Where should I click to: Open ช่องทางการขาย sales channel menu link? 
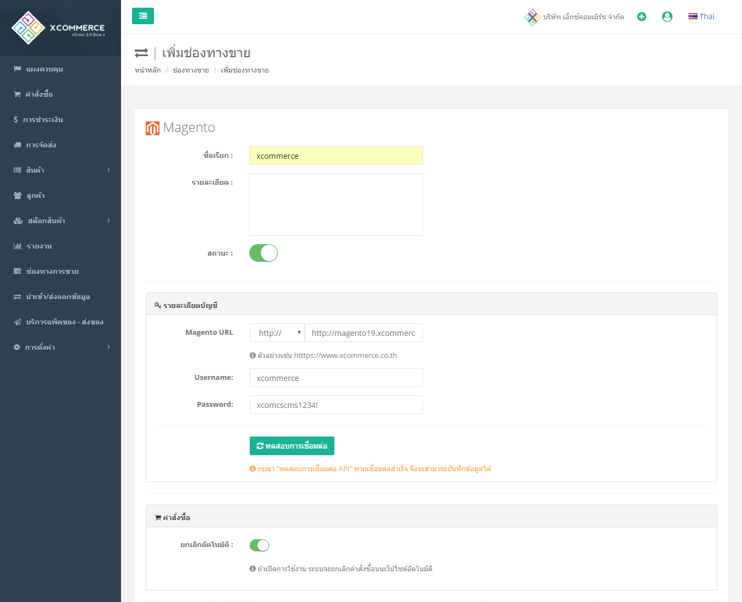pos(52,271)
